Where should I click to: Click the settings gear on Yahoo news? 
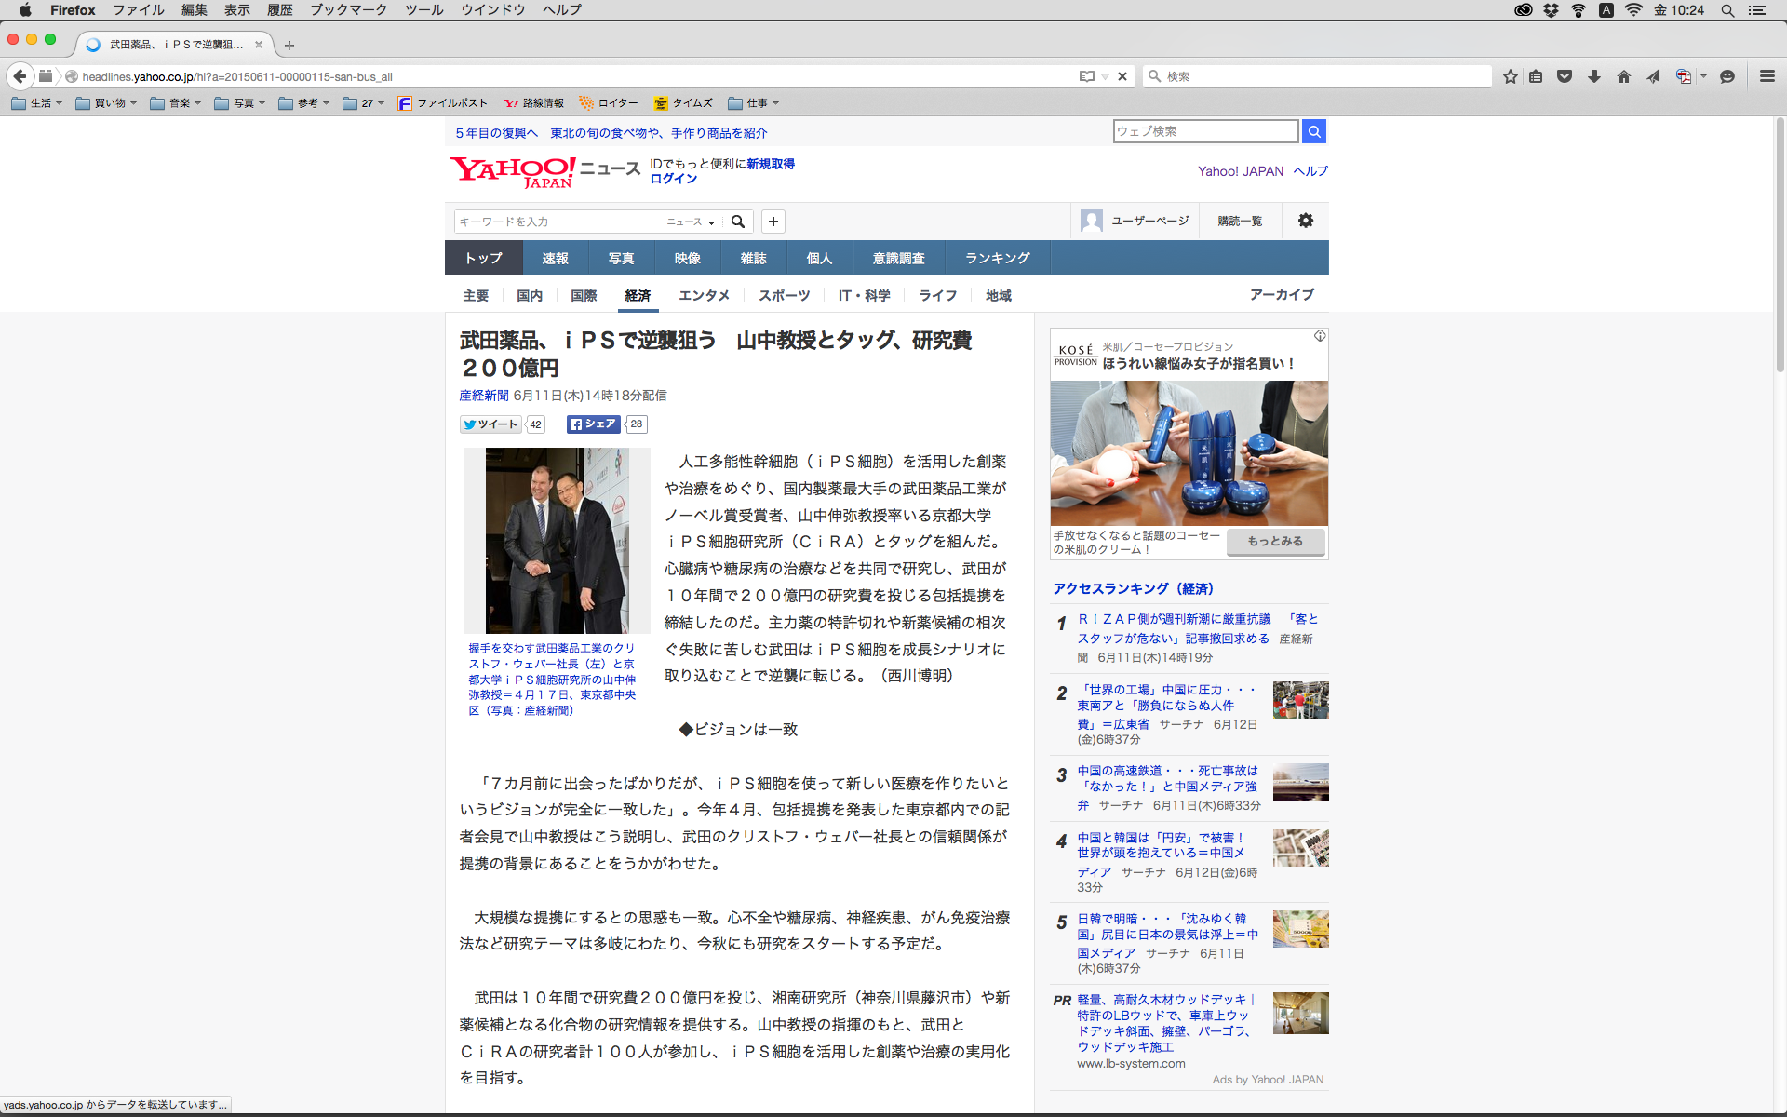pos(1306,221)
